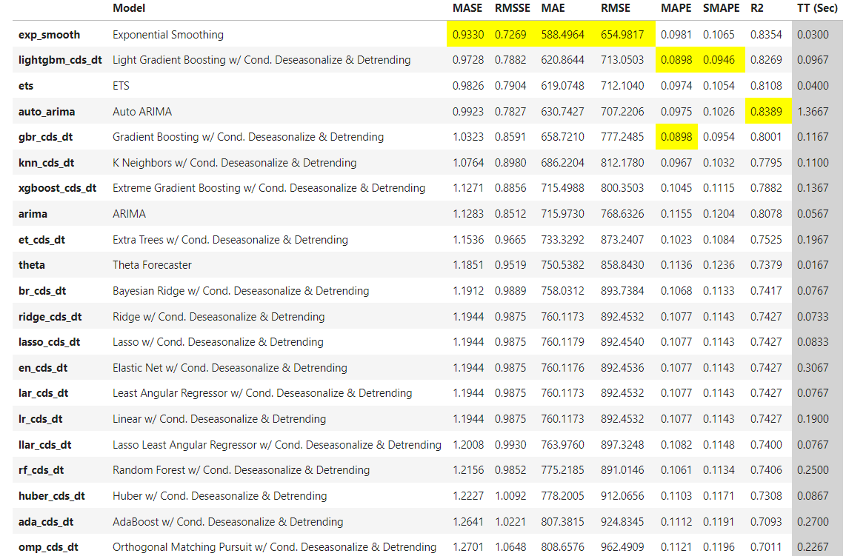
Task: Select the arima row index
Action: click(x=33, y=213)
